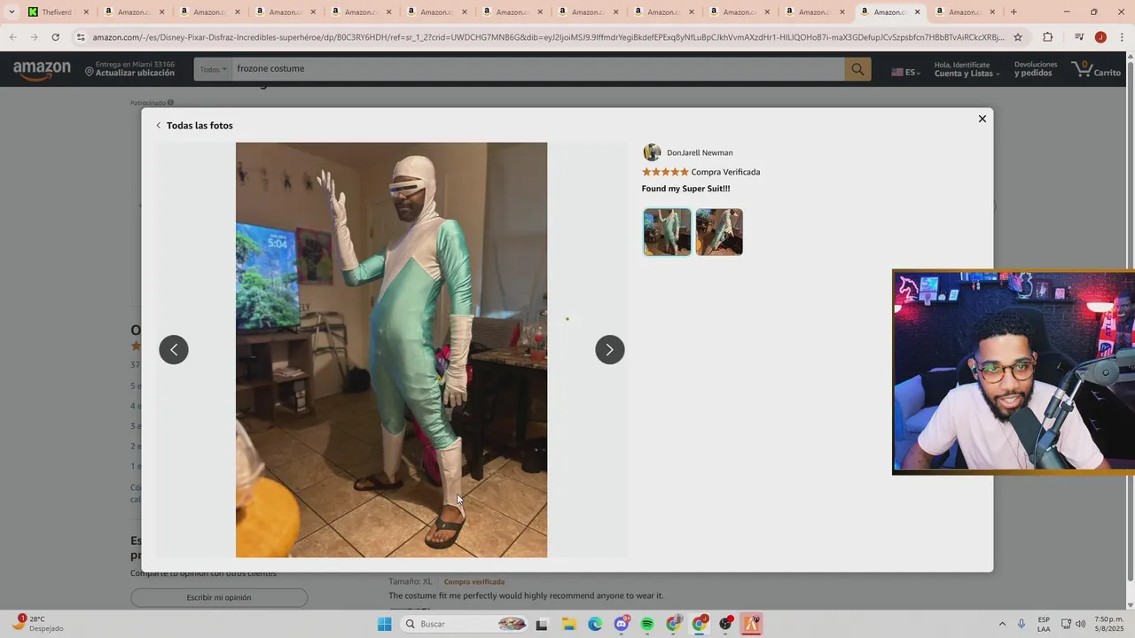
Task: Click the address bar URL
Action: point(548,37)
